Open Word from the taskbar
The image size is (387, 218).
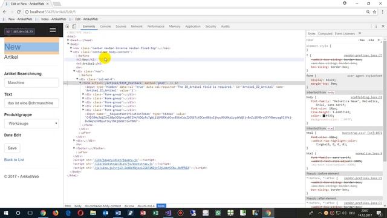[x=118, y=213]
